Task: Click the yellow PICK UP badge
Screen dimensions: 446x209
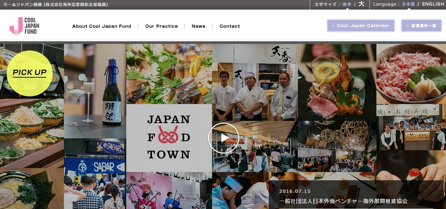Action: [x=29, y=73]
